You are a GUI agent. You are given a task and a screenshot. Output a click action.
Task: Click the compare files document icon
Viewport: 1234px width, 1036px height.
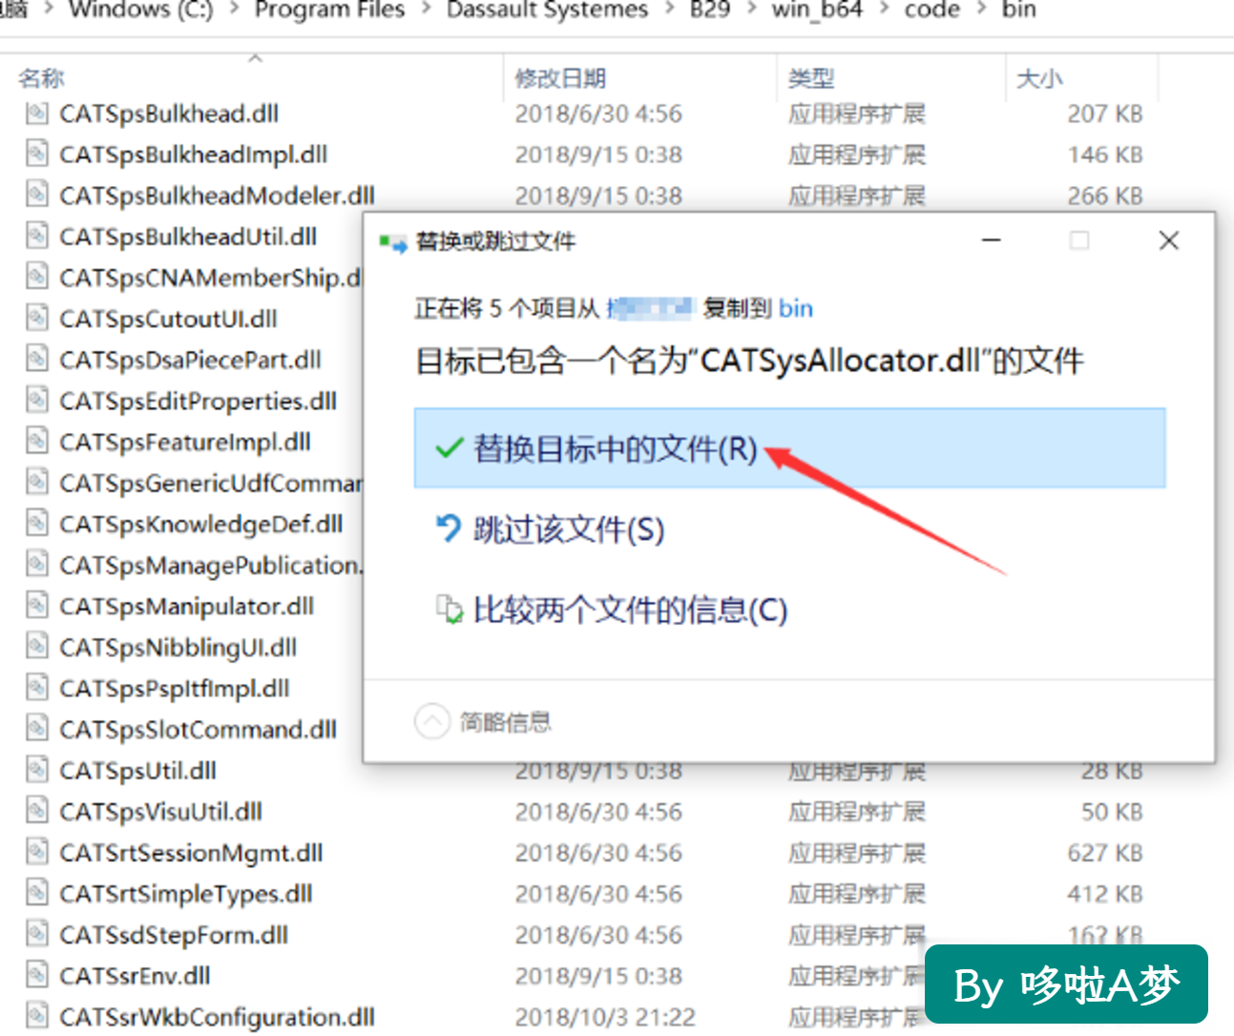[x=449, y=609]
